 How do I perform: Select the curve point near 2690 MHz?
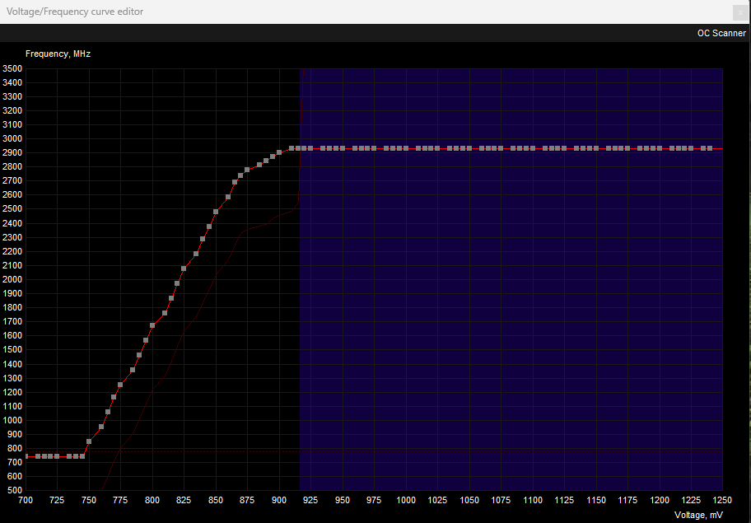click(235, 182)
